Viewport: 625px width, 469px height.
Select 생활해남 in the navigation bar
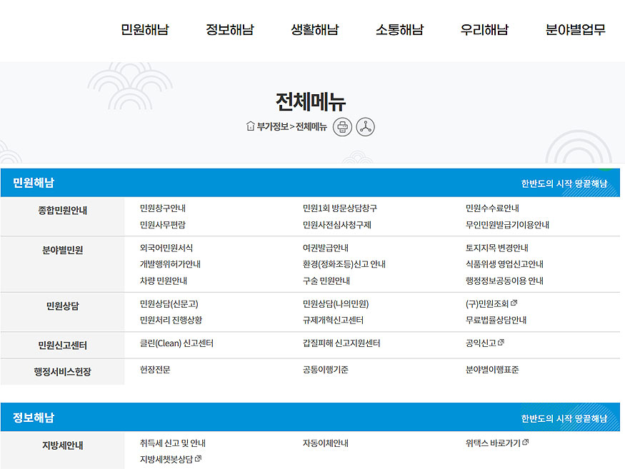314,30
